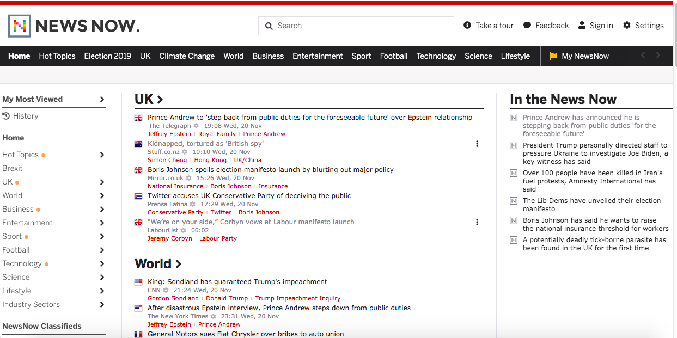Viewport: 677px width, 338px height.
Task: Expand the UK sidebar chevron
Action: pos(102,182)
